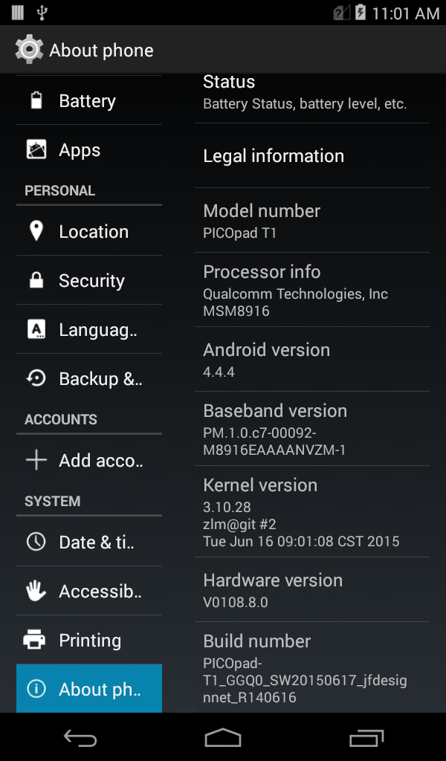Screen dimensions: 446x761
Task: Click the plus icon to add account
Action: point(36,460)
